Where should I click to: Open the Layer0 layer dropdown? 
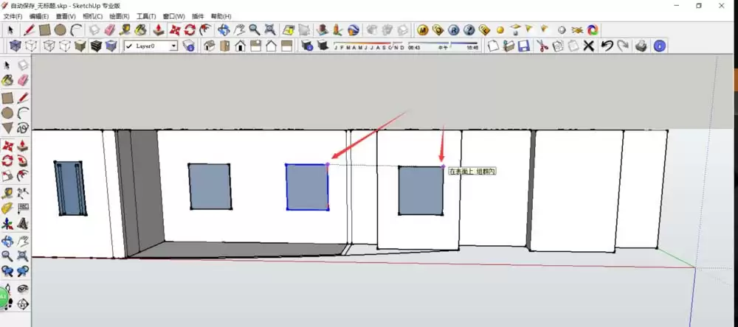pos(173,46)
